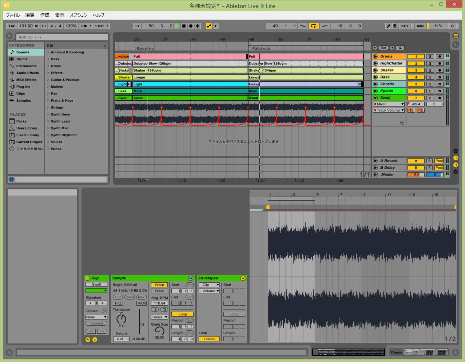The image size is (465, 362).
Task: Open the 作成 menu
Action: pos(44,15)
